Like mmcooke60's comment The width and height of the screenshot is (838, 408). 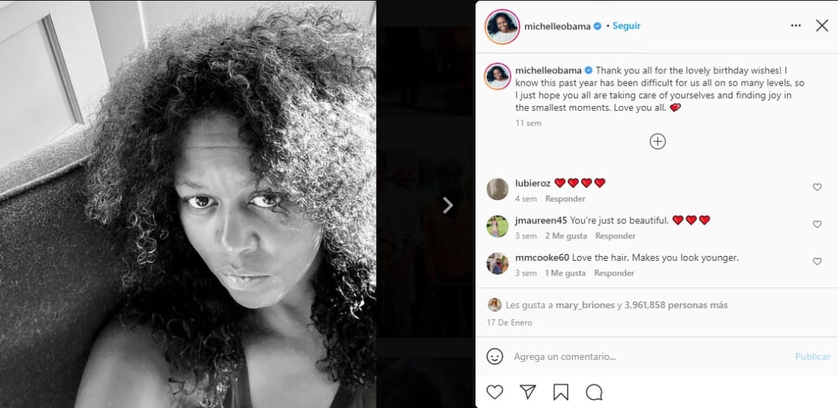(x=817, y=262)
